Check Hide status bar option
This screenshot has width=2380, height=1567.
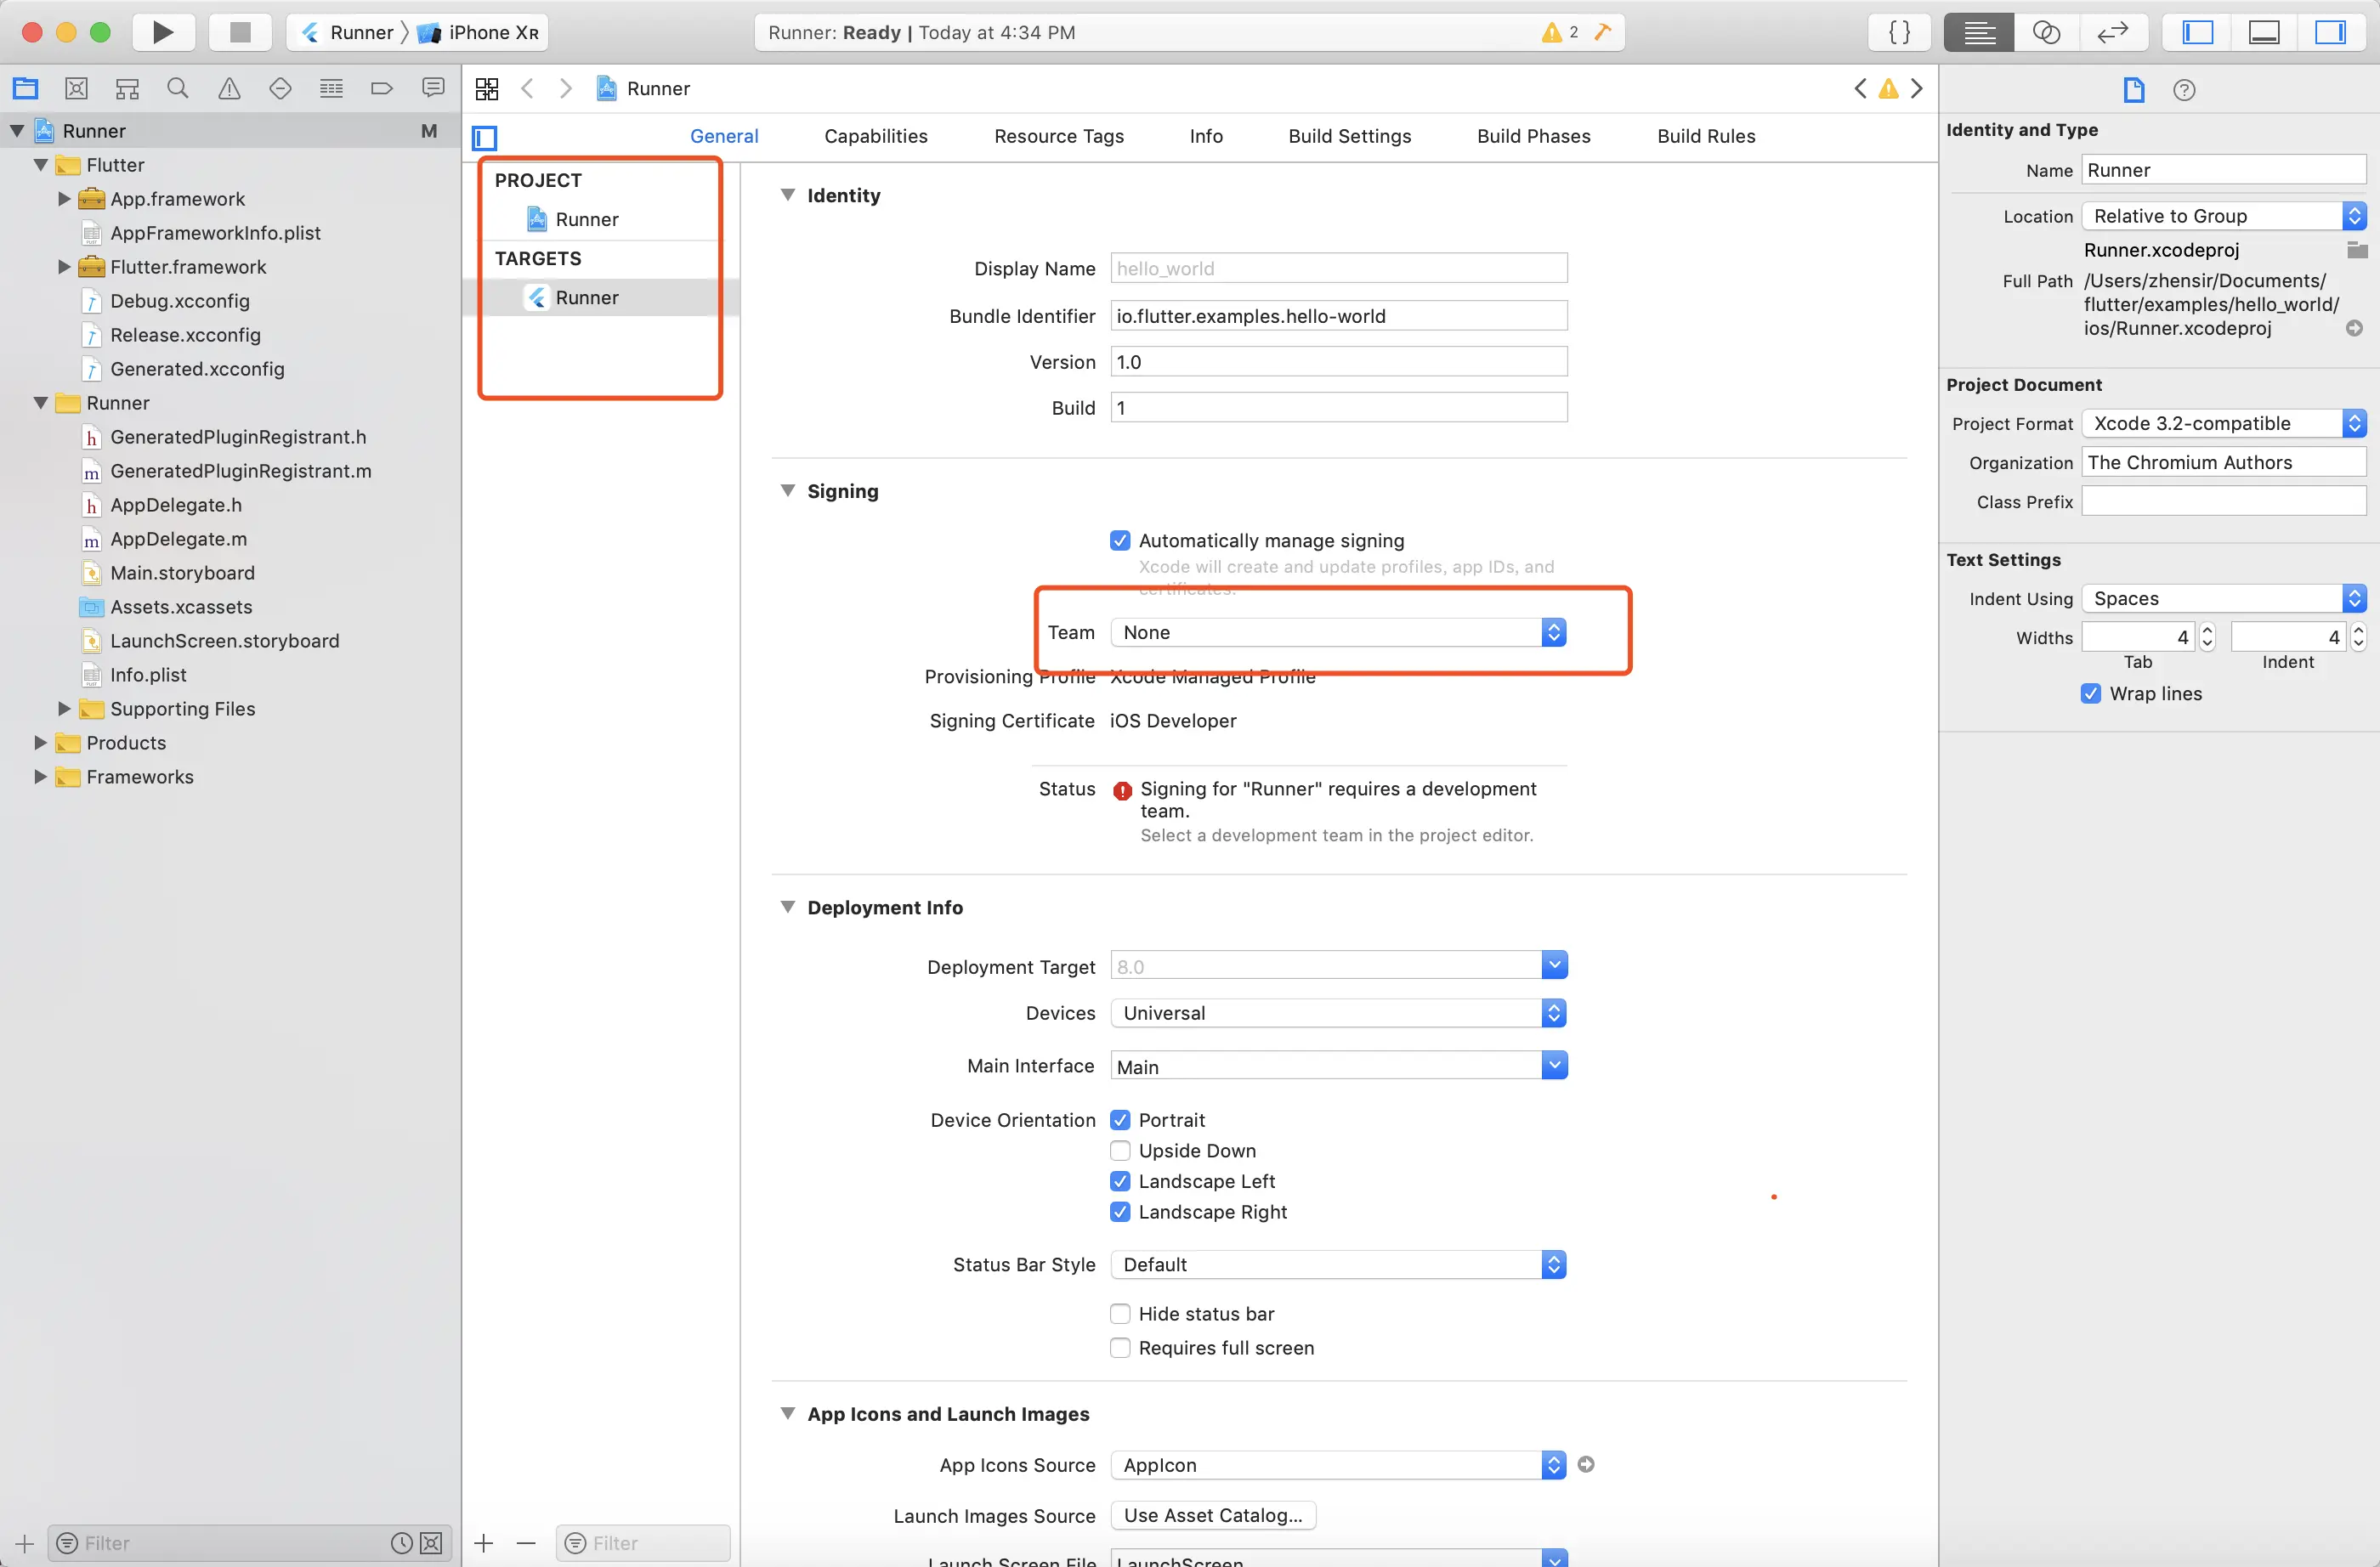1120,1313
